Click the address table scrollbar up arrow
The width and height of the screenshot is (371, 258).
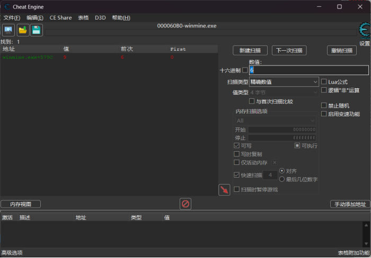(366, 225)
